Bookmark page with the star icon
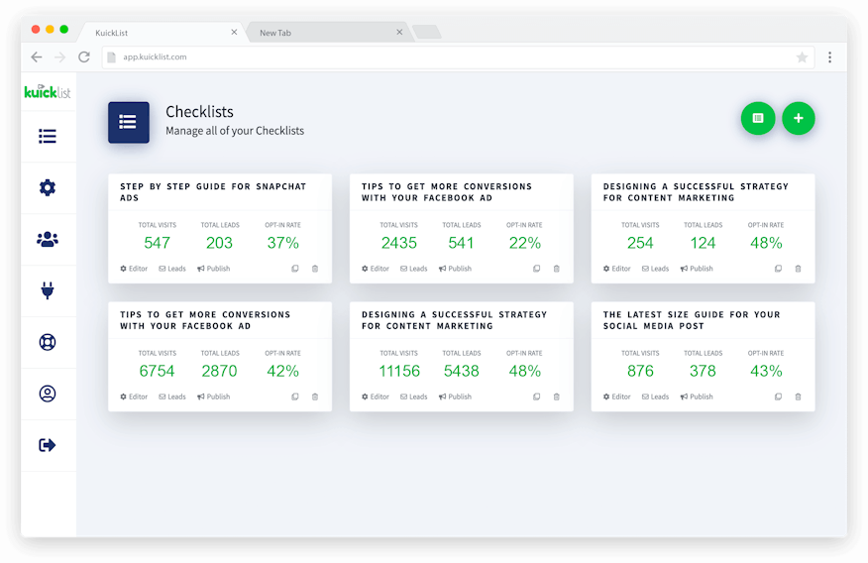The height and width of the screenshot is (563, 868). coord(802,57)
